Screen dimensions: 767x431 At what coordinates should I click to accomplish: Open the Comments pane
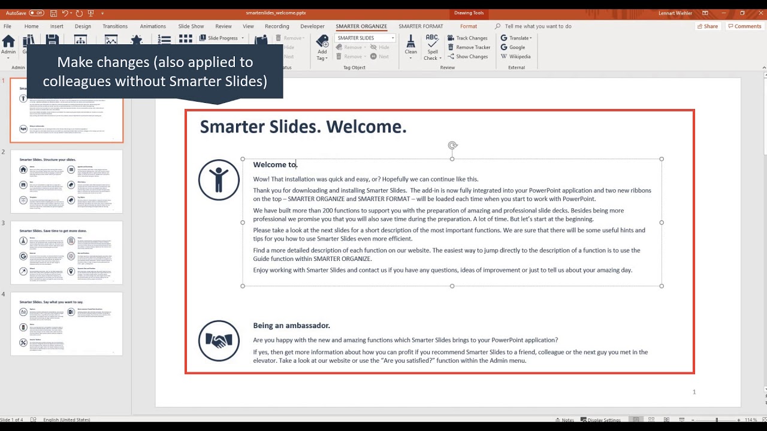744,26
